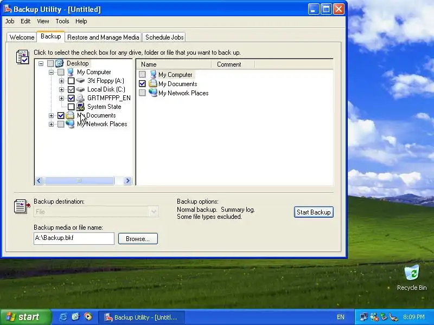
Task: Click the My Documents icon in the Name list
Action: point(153,83)
